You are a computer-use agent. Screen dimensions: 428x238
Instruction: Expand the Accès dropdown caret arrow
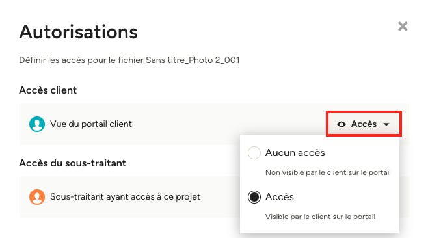(x=386, y=124)
